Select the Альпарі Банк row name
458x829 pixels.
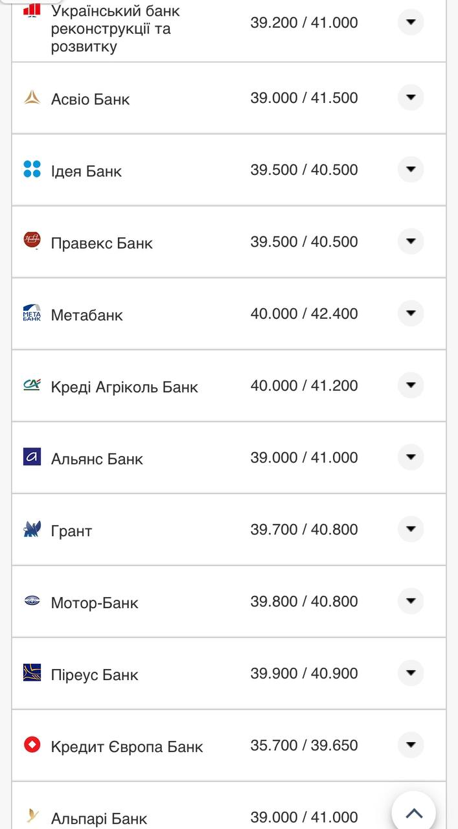click(99, 819)
